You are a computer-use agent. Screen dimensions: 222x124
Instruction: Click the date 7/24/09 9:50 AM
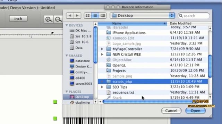tap(185, 49)
